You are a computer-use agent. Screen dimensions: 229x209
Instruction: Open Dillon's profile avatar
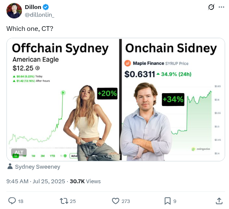pyautogui.click(x=14, y=11)
